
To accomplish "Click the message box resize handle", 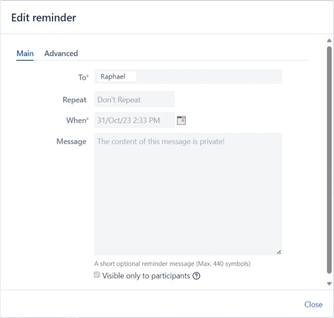I will [x=279, y=252].
